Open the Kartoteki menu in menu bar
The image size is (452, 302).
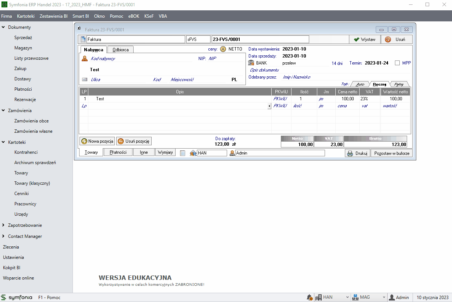[x=26, y=16]
